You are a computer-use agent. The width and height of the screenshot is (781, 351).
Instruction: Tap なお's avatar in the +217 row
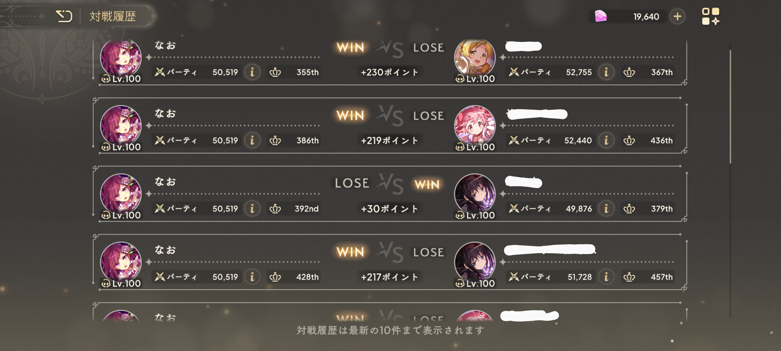pos(121,263)
